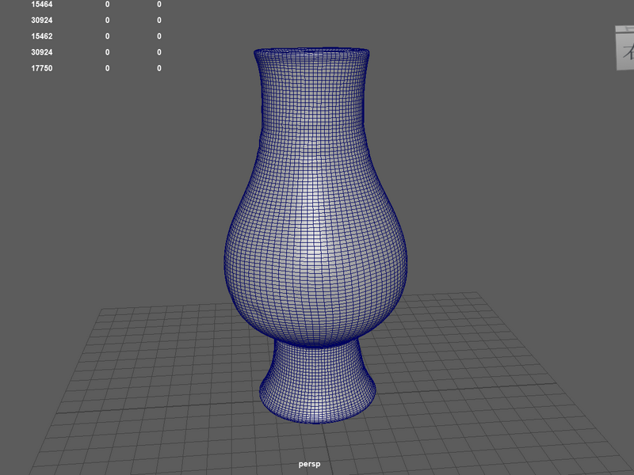Click the 17750 poly count value

[42, 68]
